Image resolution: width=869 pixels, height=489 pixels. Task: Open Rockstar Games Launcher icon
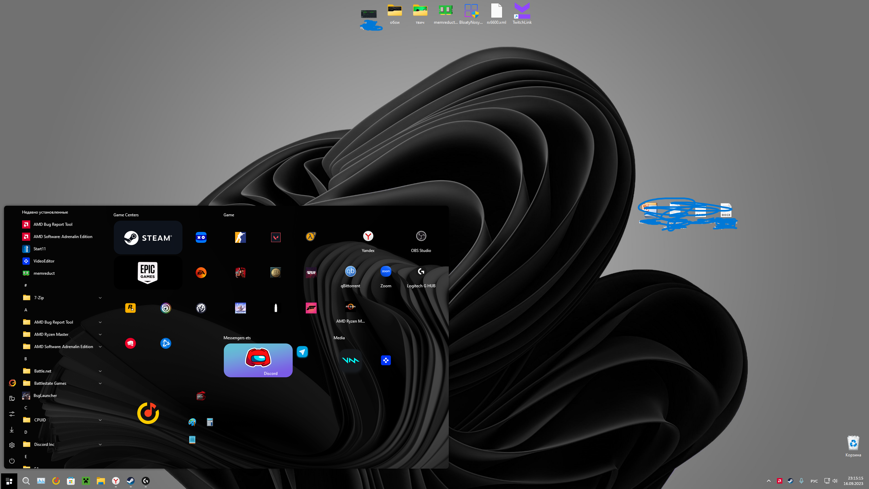pyautogui.click(x=130, y=308)
